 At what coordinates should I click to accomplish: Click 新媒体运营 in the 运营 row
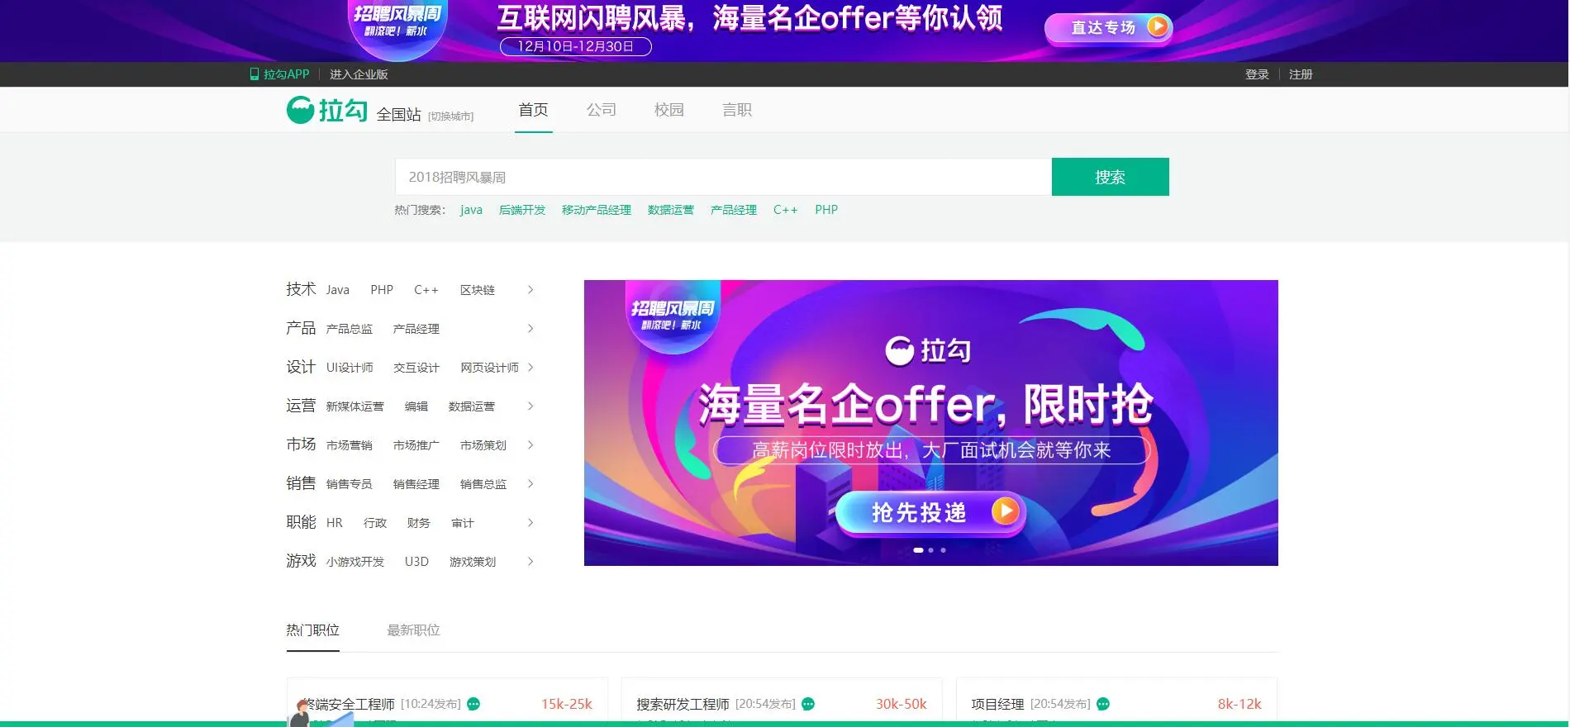click(x=354, y=406)
